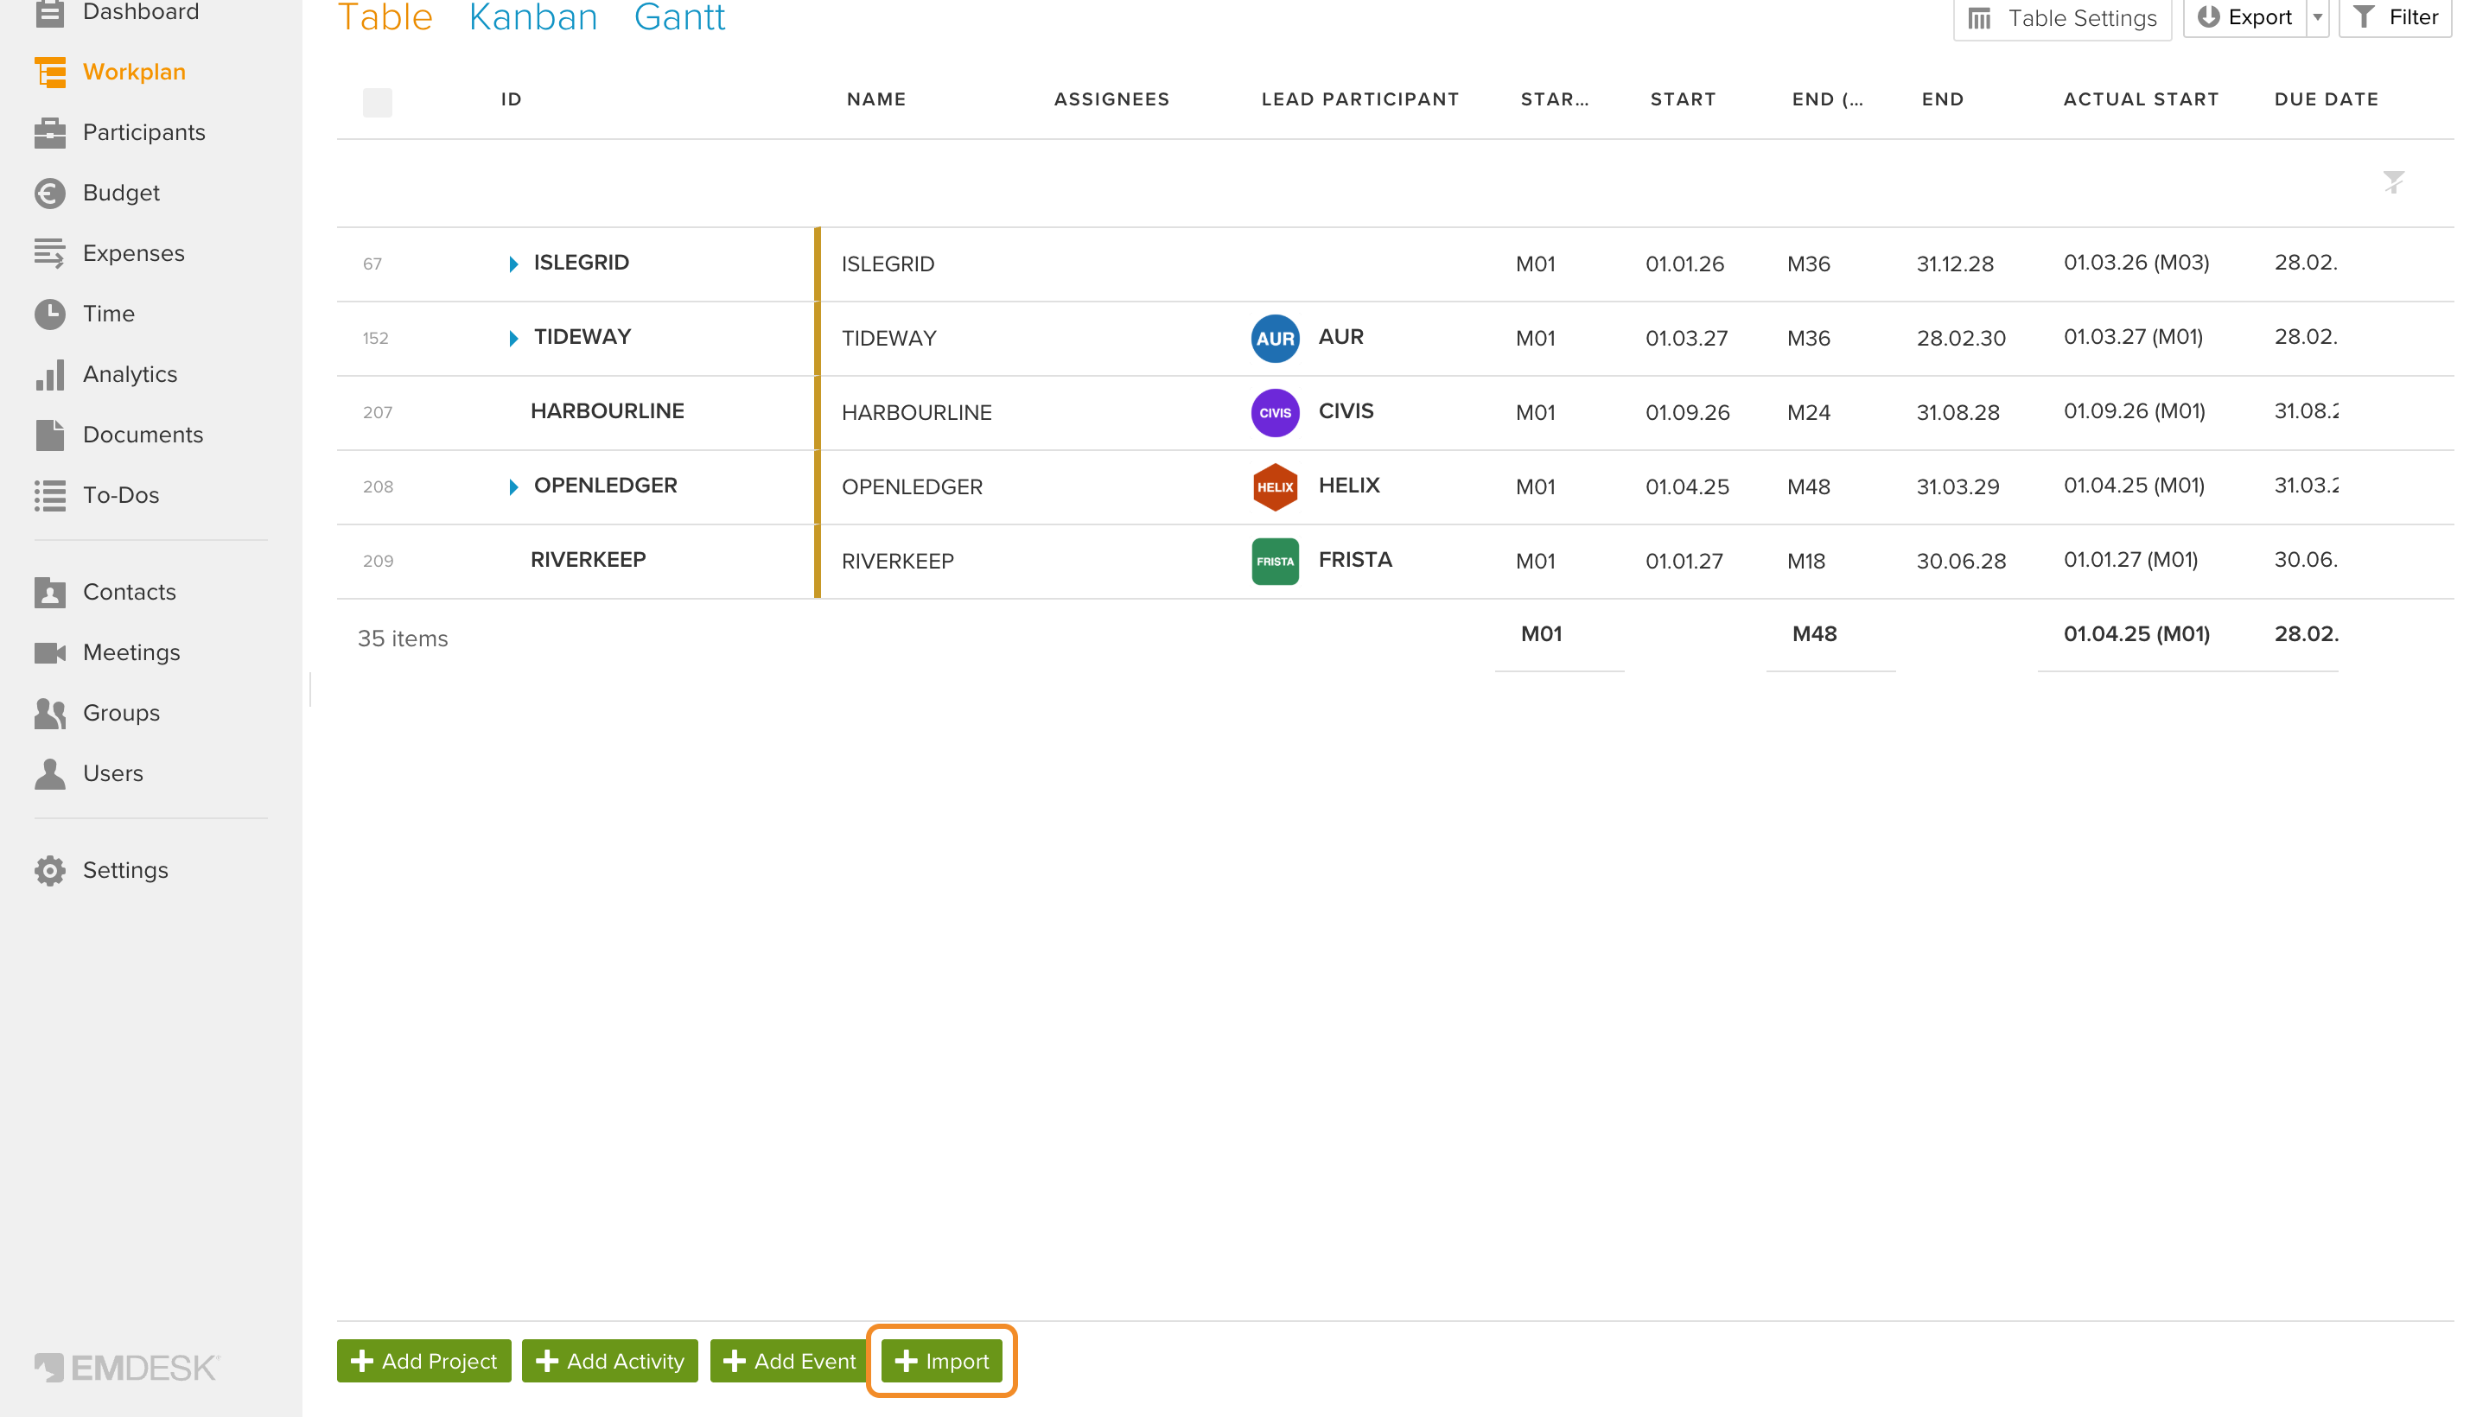The height and width of the screenshot is (1417, 2489).
Task: Click the Meetings camera icon
Action: coord(49,652)
